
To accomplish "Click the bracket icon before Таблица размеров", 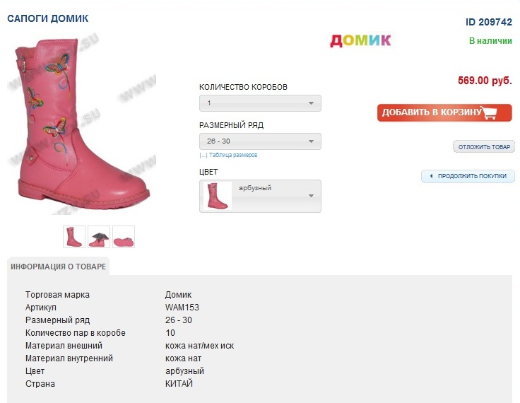I will (203, 155).
